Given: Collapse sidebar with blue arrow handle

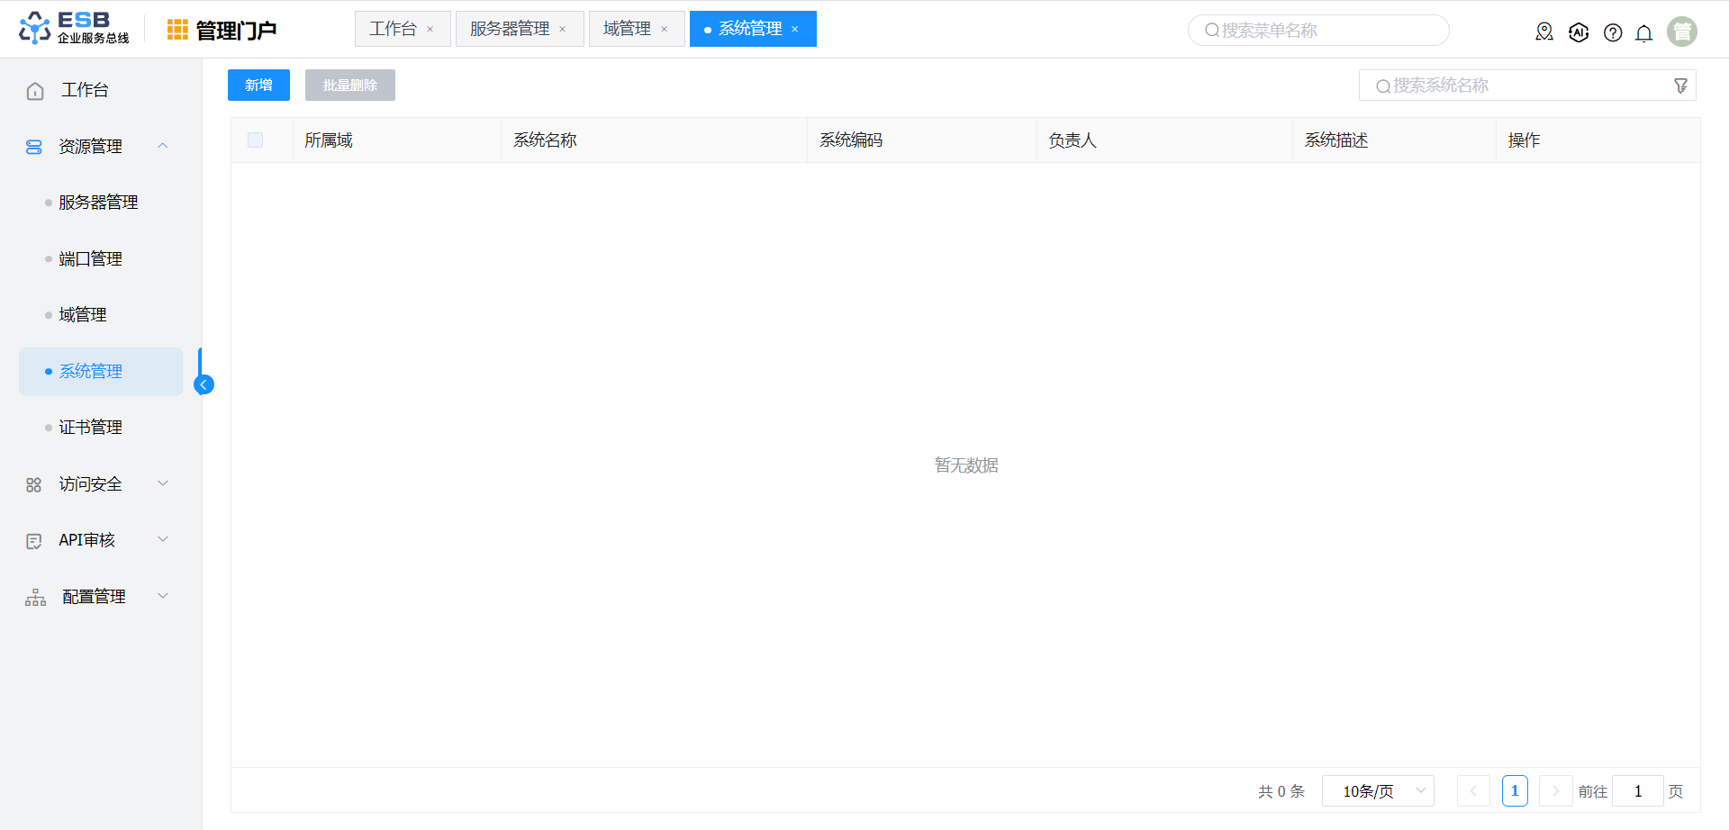Looking at the screenshot, I should [204, 384].
